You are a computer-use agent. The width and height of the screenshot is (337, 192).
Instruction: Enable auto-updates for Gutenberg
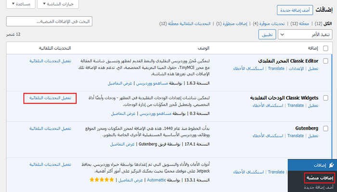pyautogui.click(x=50, y=129)
